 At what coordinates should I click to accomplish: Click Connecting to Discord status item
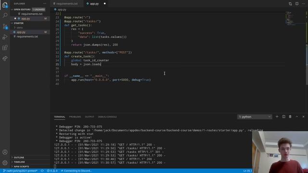(76, 171)
